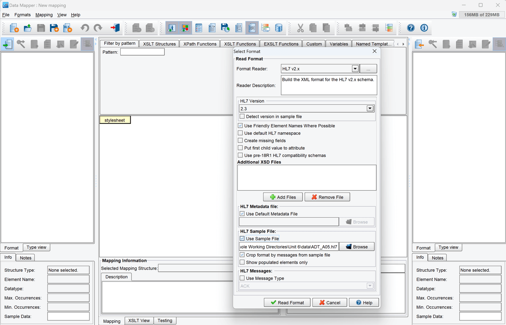Click Browse for the HL7 Sample File

(x=357, y=246)
